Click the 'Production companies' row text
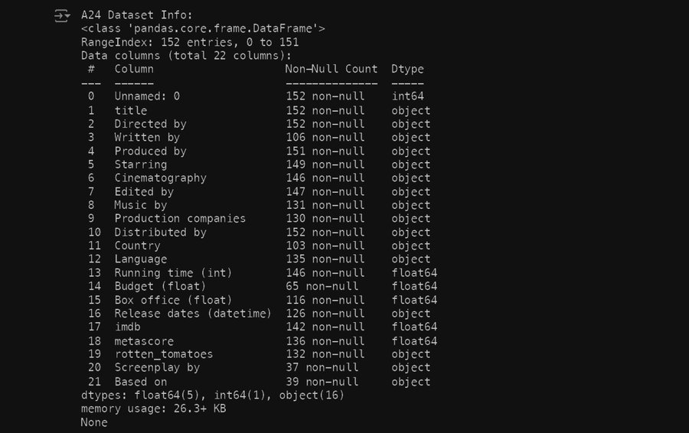Screen dimensions: 689x433 [180, 219]
